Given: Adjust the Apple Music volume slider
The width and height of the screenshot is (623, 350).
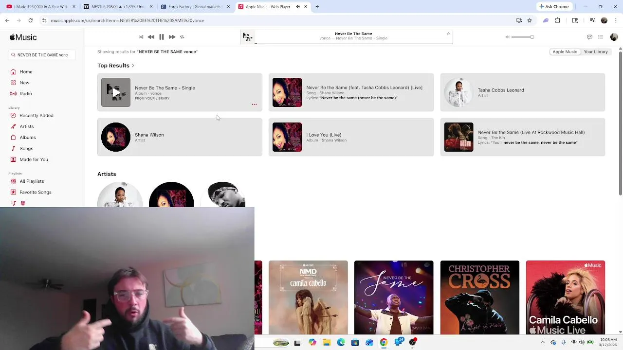Looking at the screenshot, I should (523, 37).
